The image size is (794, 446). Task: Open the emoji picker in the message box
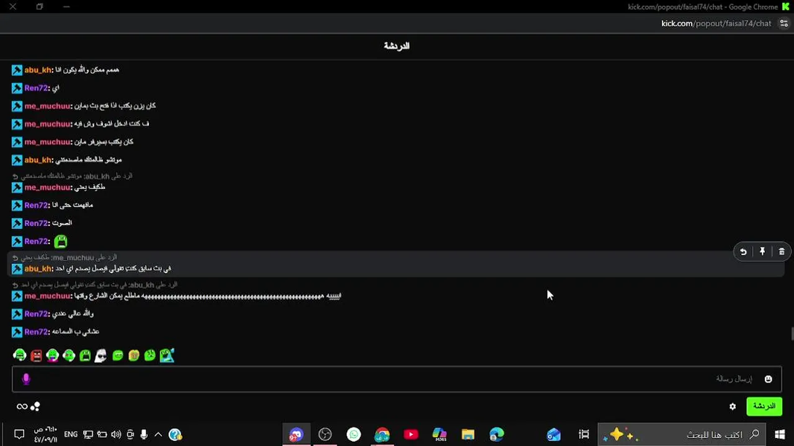(768, 379)
